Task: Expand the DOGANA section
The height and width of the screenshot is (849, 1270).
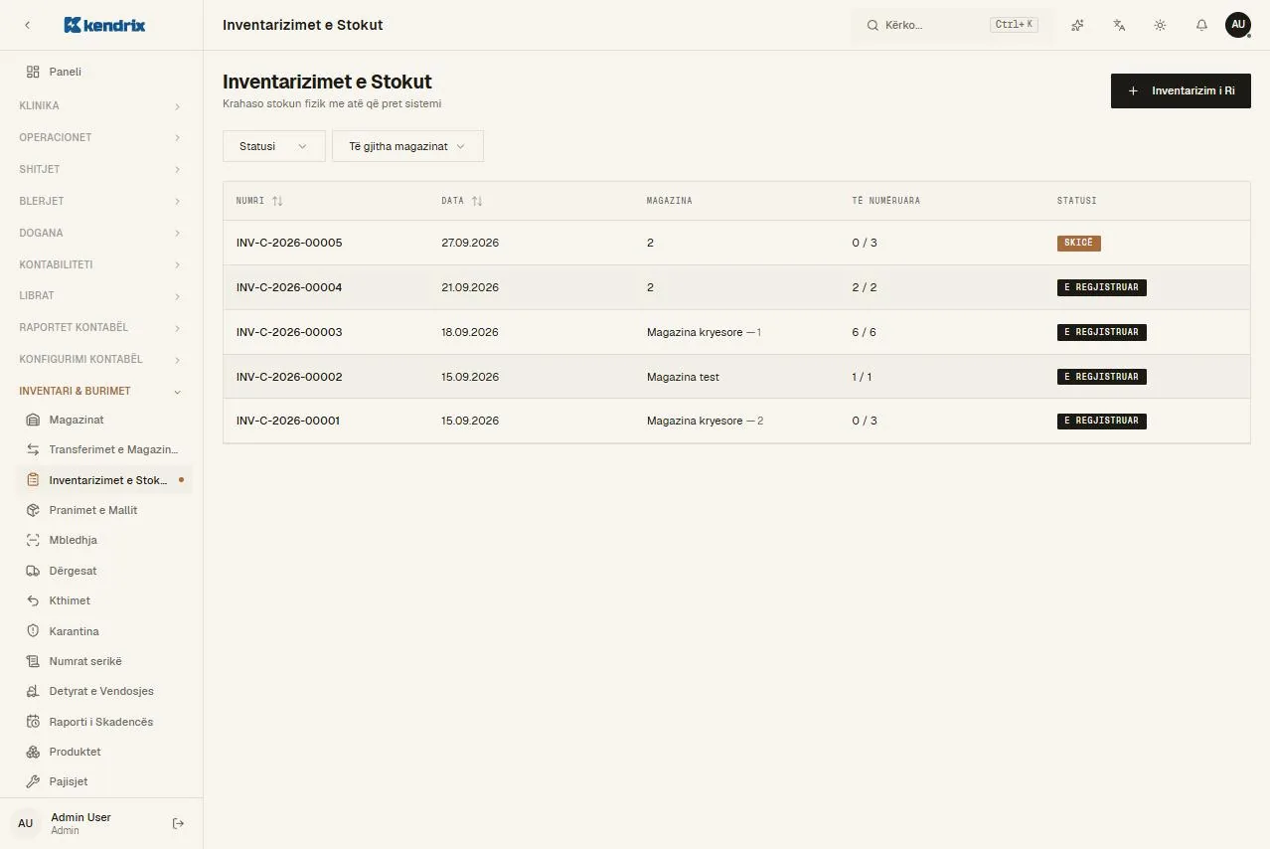Action: coord(101,233)
